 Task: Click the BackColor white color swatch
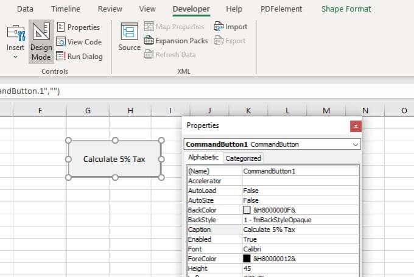click(x=247, y=210)
